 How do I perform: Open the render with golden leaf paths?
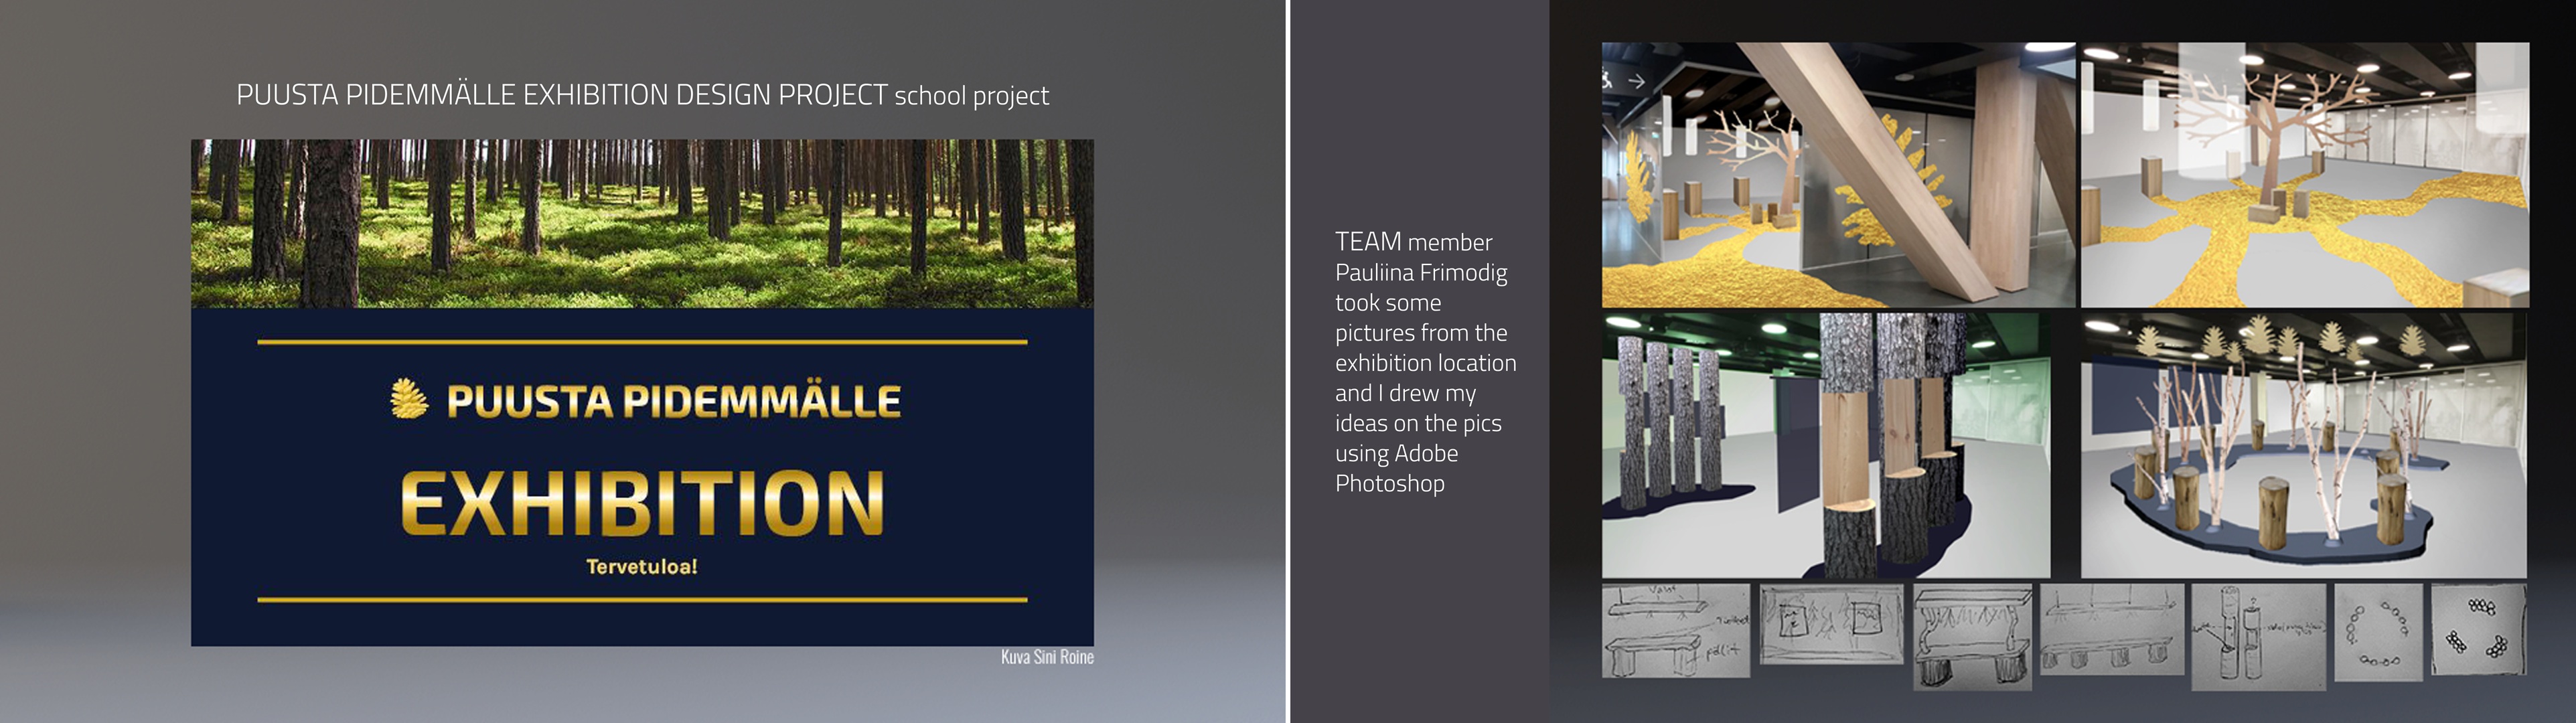pos(2304,175)
